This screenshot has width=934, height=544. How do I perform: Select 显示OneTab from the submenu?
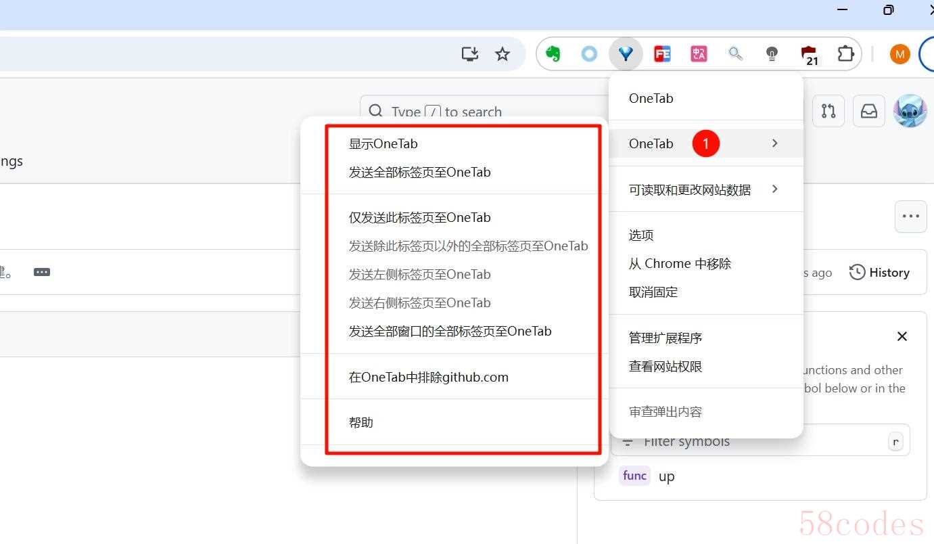[383, 143]
